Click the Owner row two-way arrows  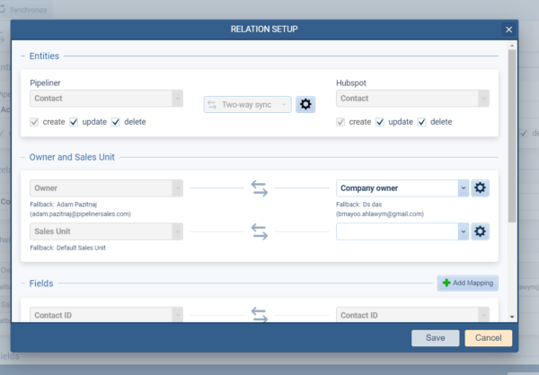(259, 187)
